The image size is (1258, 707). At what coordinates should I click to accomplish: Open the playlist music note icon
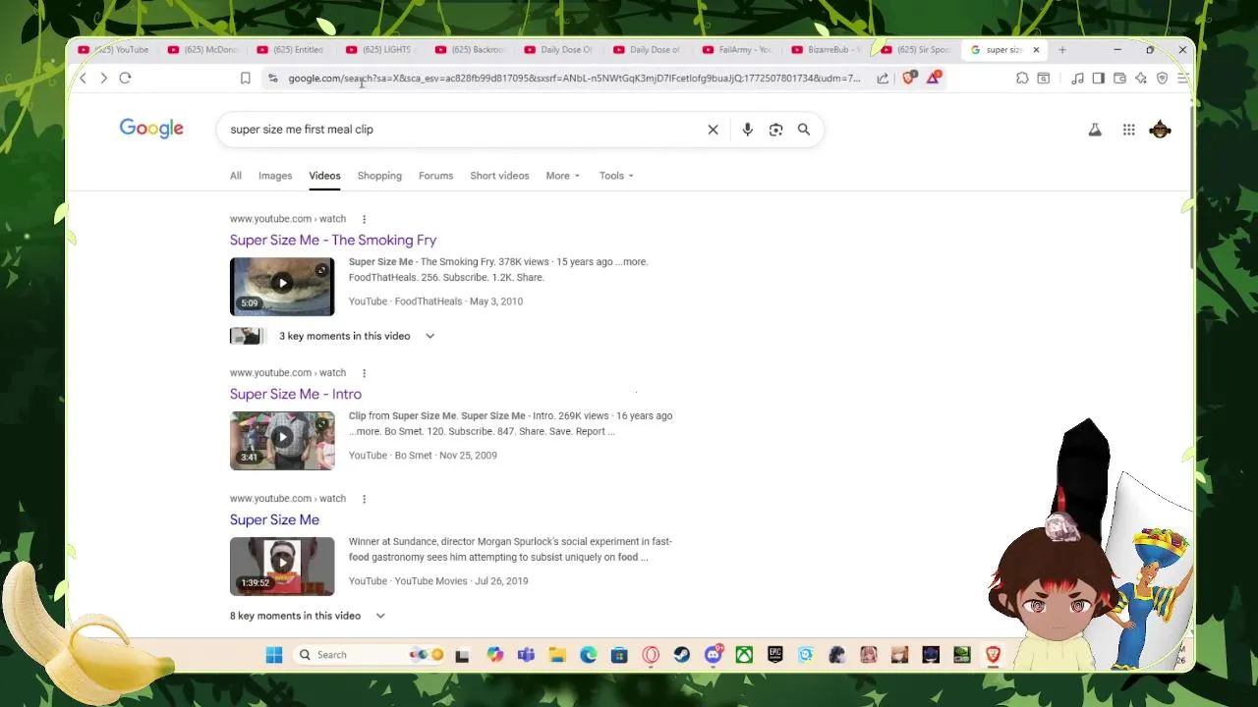click(1077, 79)
